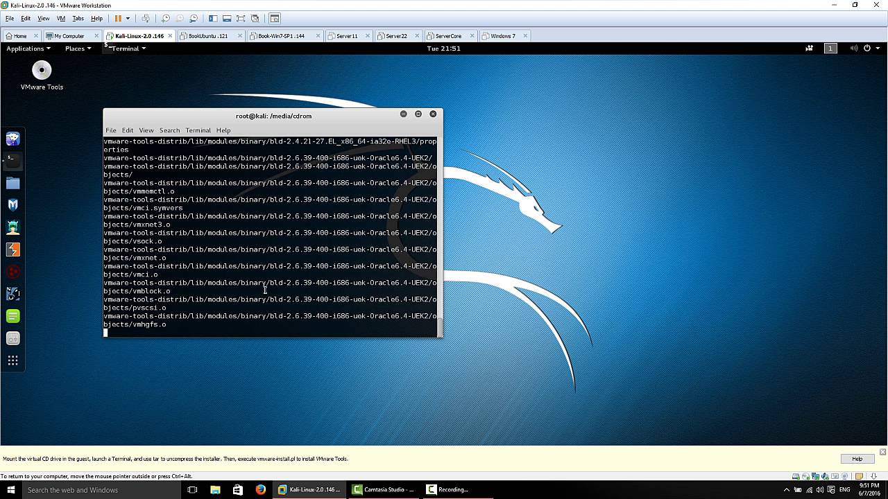Take a snapshot of this virtual machine
888x499 pixels.
coord(165,18)
